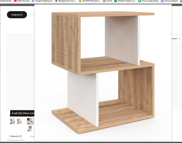Open the YouTube bookmark
The height and width of the screenshot is (143, 182).
(21, 1)
